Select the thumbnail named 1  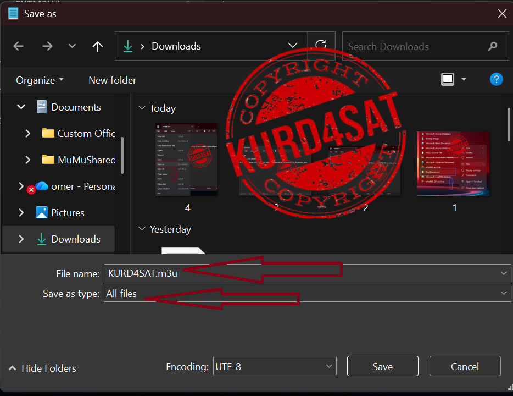(x=453, y=163)
